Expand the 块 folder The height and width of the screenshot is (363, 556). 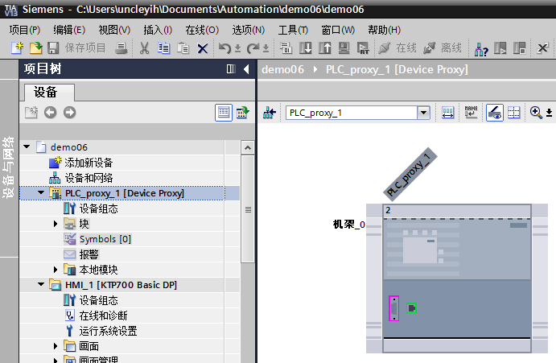[x=56, y=224]
